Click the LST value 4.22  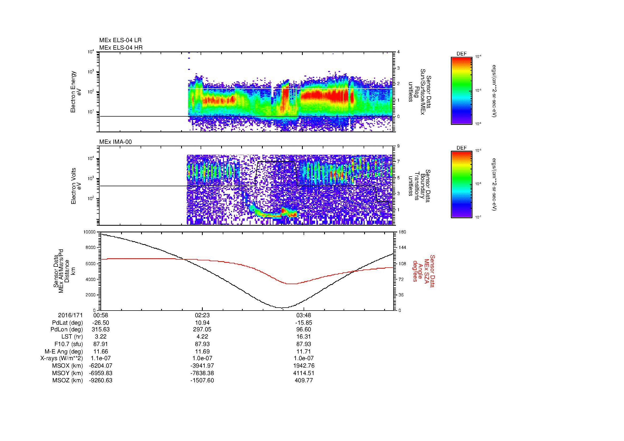(x=202, y=337)
